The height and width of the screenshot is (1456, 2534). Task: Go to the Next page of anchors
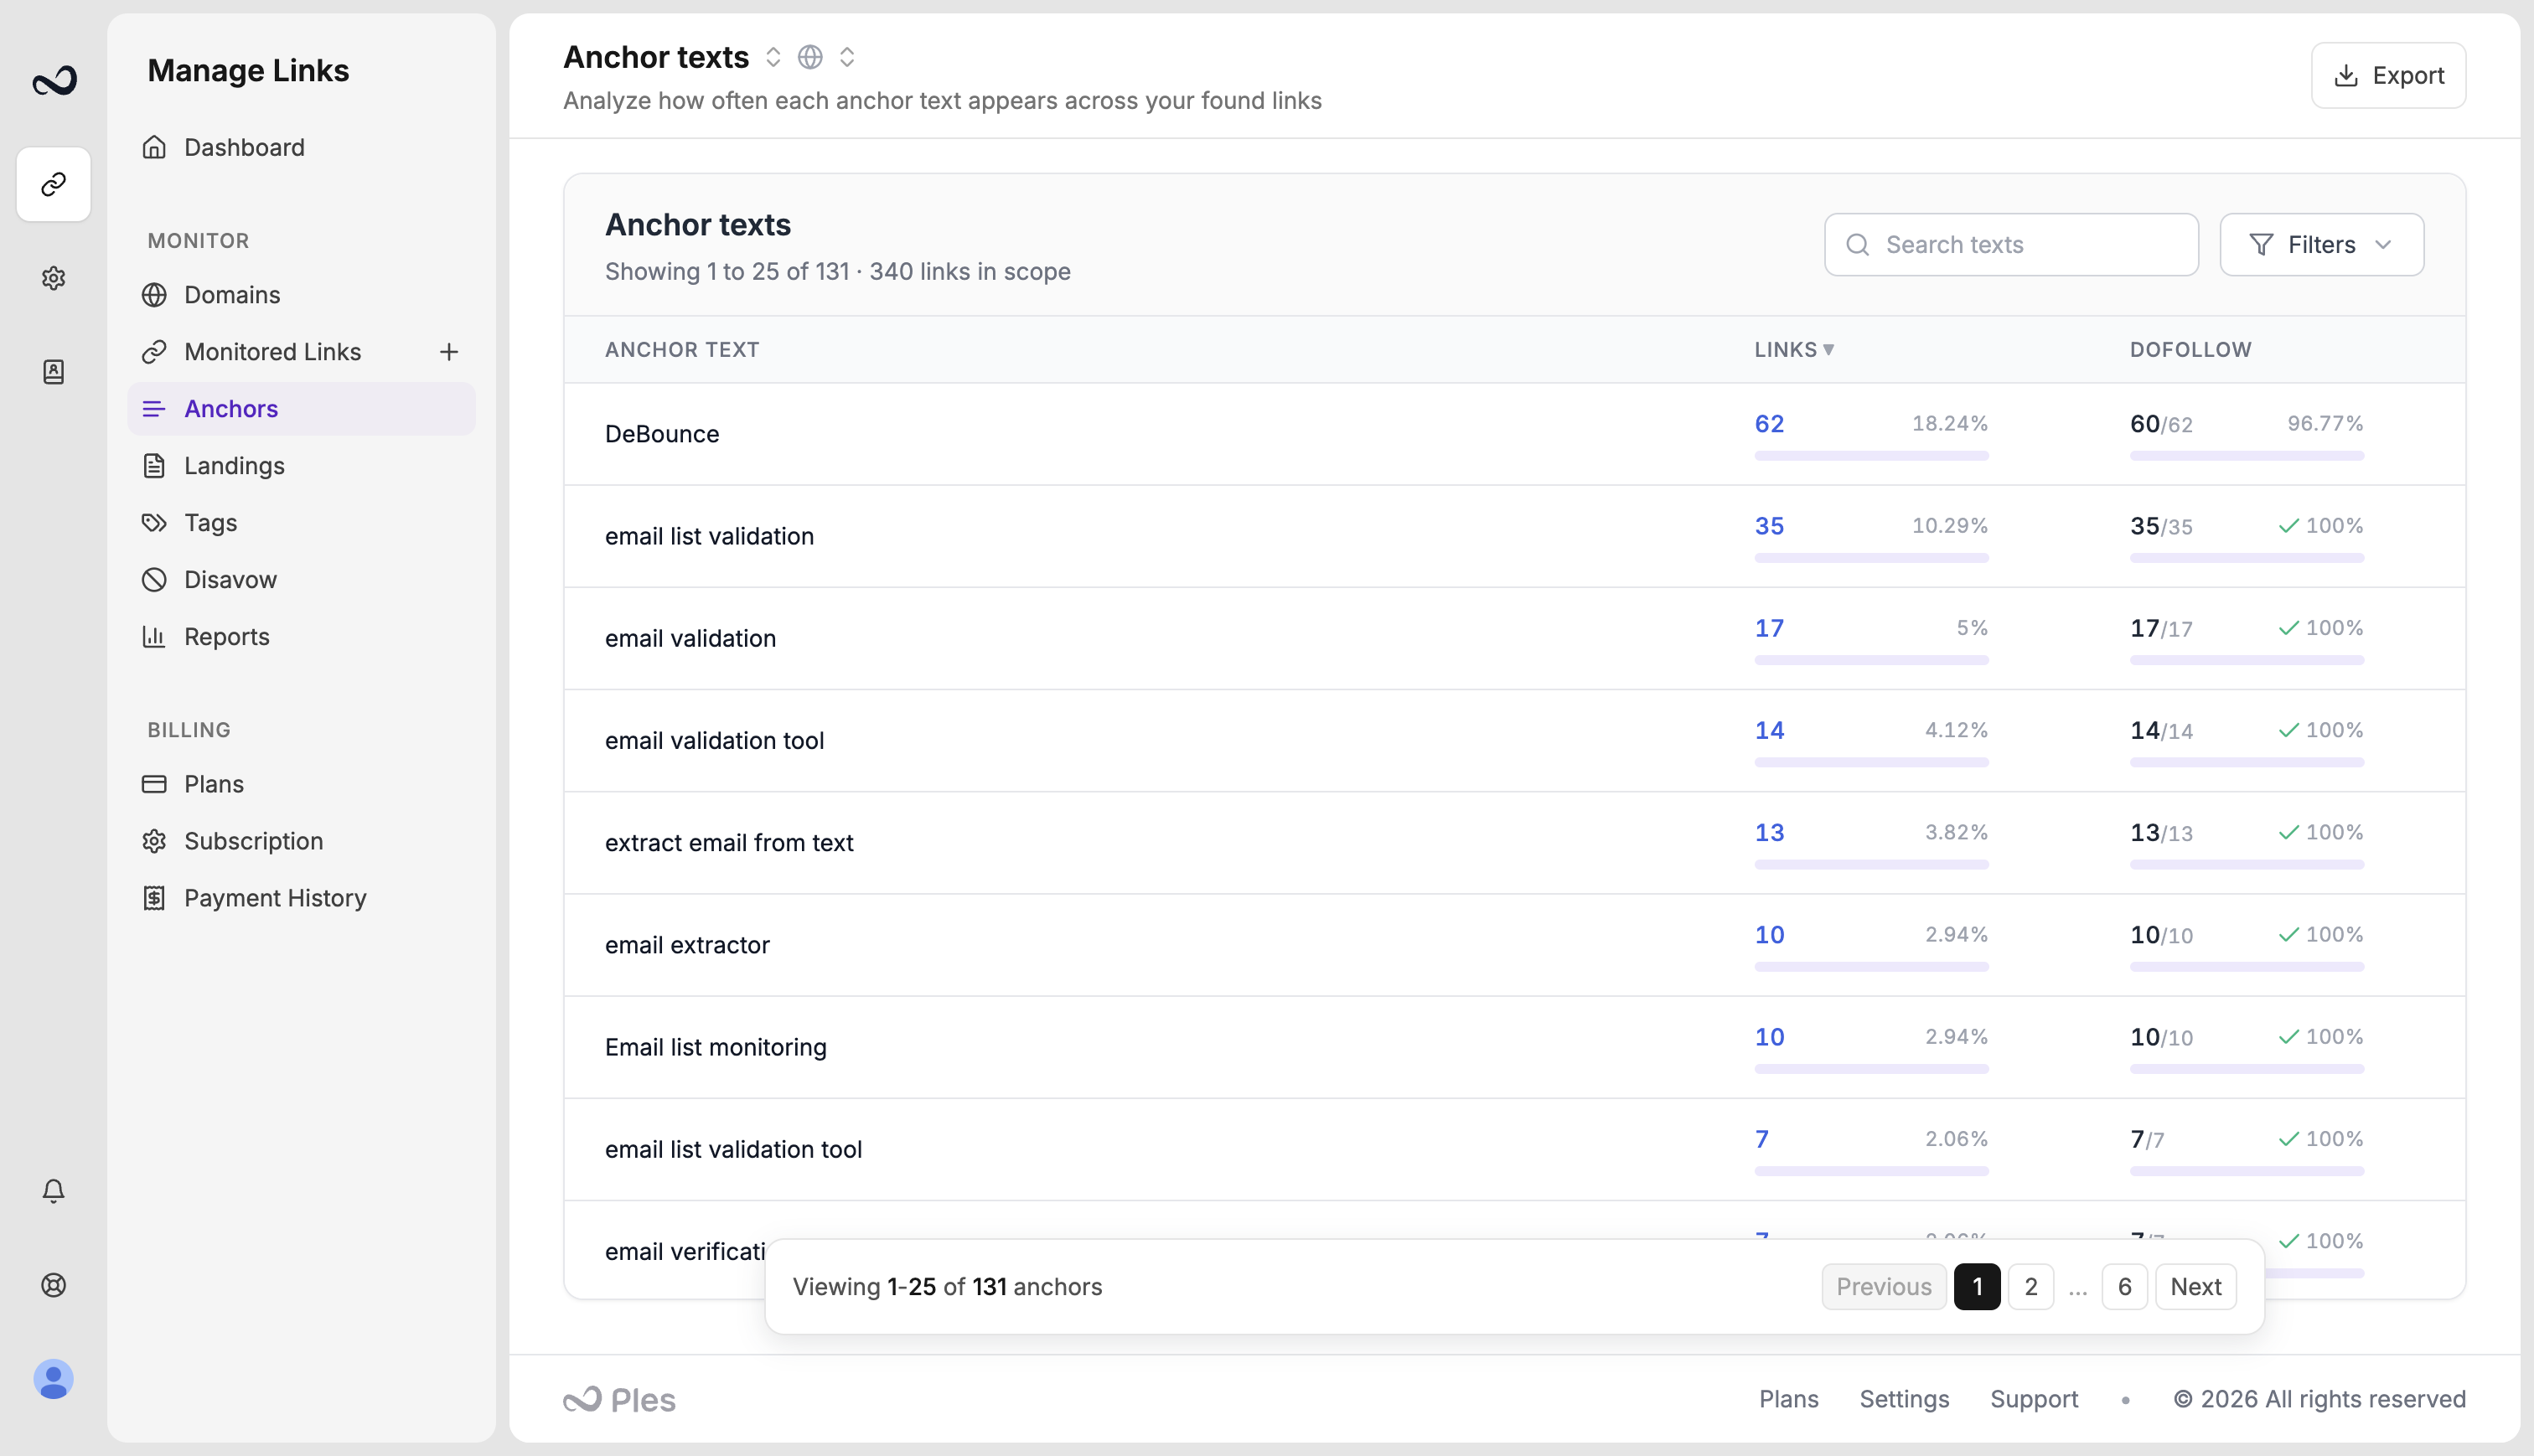pos(2196,1287)
